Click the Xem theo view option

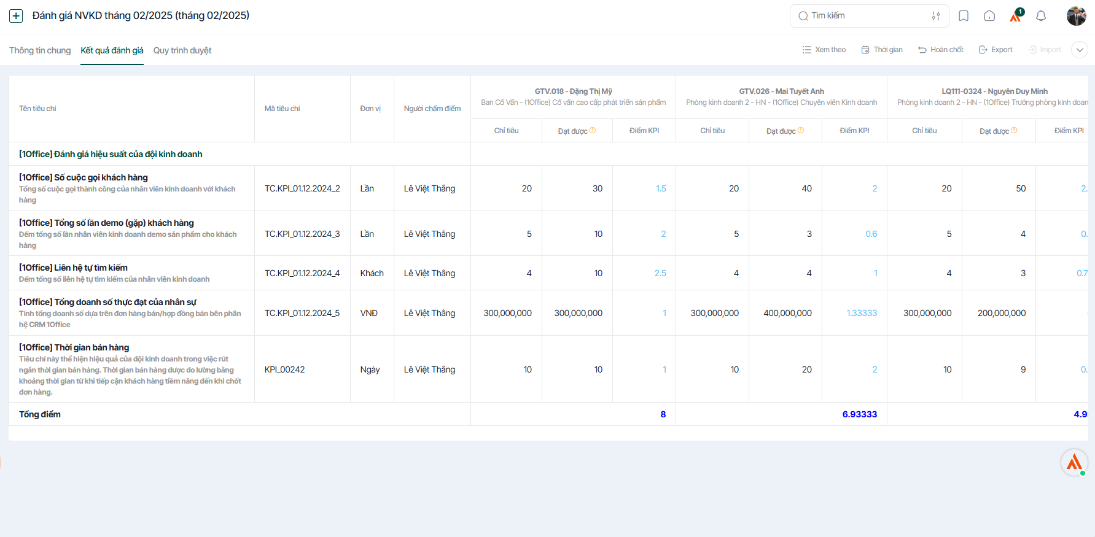[824, 50]
